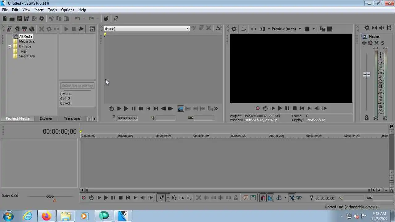
Task: Click Record button in timeline transport
Action: (x=84, y=198)
